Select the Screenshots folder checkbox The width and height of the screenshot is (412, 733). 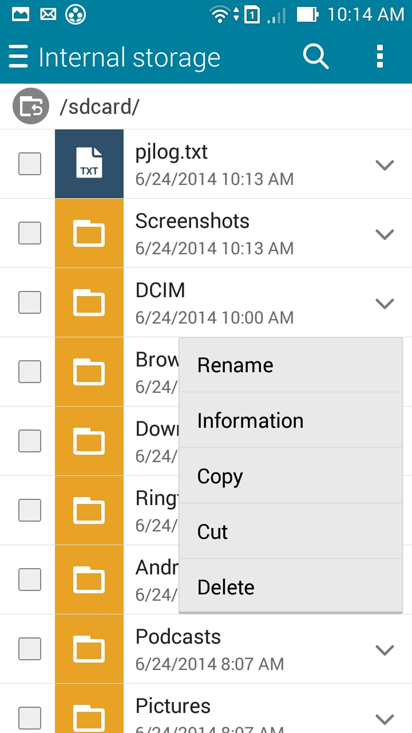click(30, 233)
